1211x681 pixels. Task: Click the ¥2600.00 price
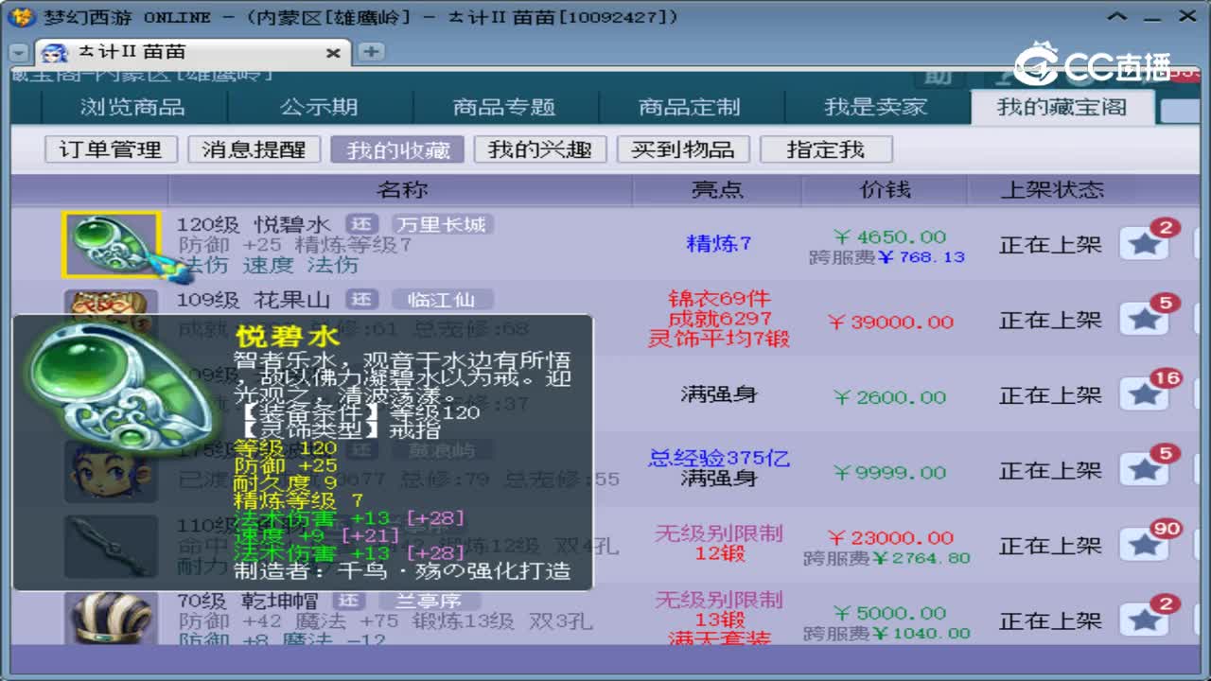click(x=889, y=397)
